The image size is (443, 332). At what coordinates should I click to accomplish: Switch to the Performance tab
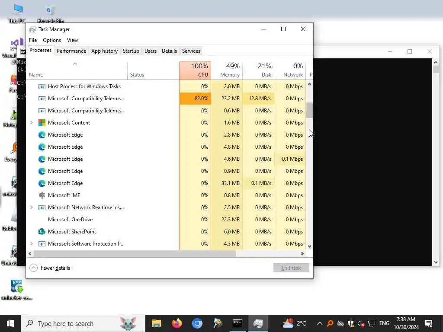tap(71, 51)
